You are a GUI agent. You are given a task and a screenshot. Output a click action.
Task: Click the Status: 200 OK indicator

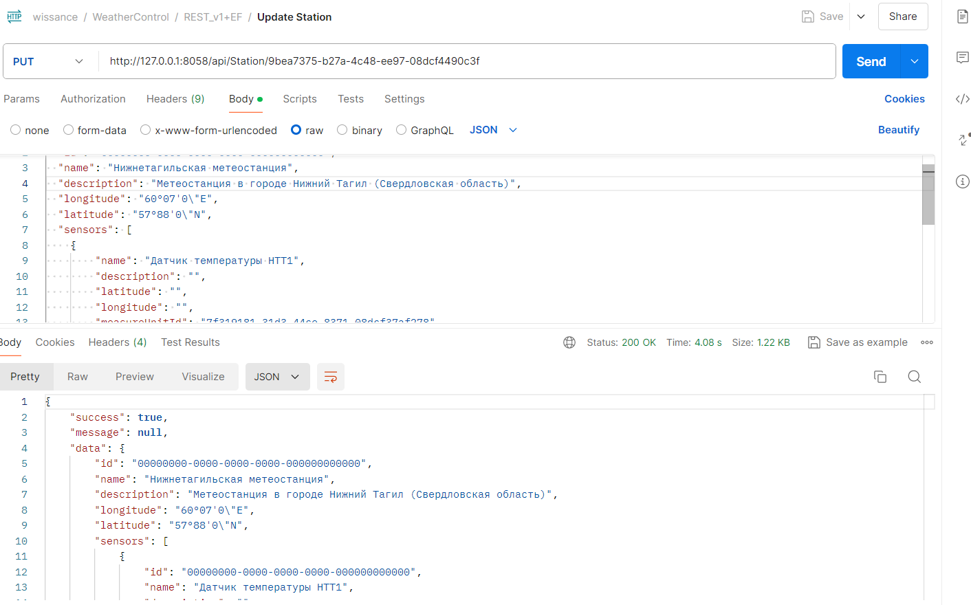tap(621, 342)
